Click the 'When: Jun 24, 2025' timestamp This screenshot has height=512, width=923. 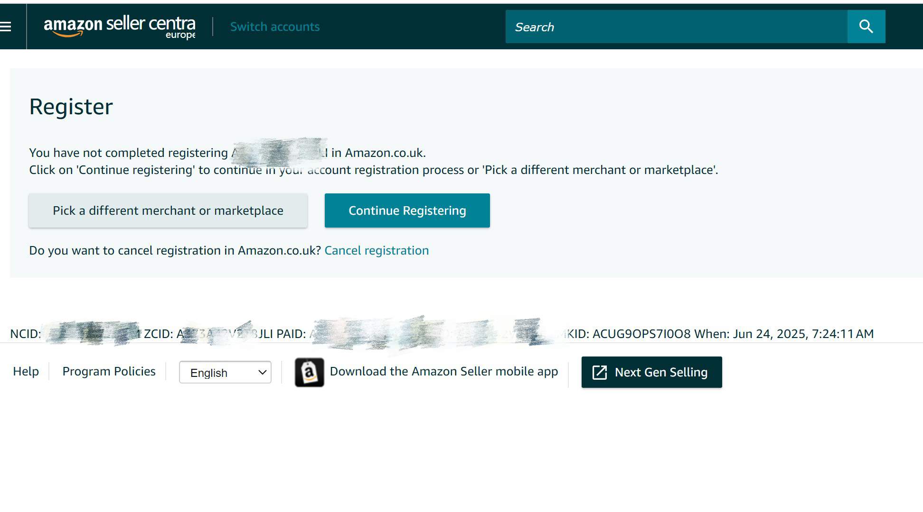coord(784,334)
